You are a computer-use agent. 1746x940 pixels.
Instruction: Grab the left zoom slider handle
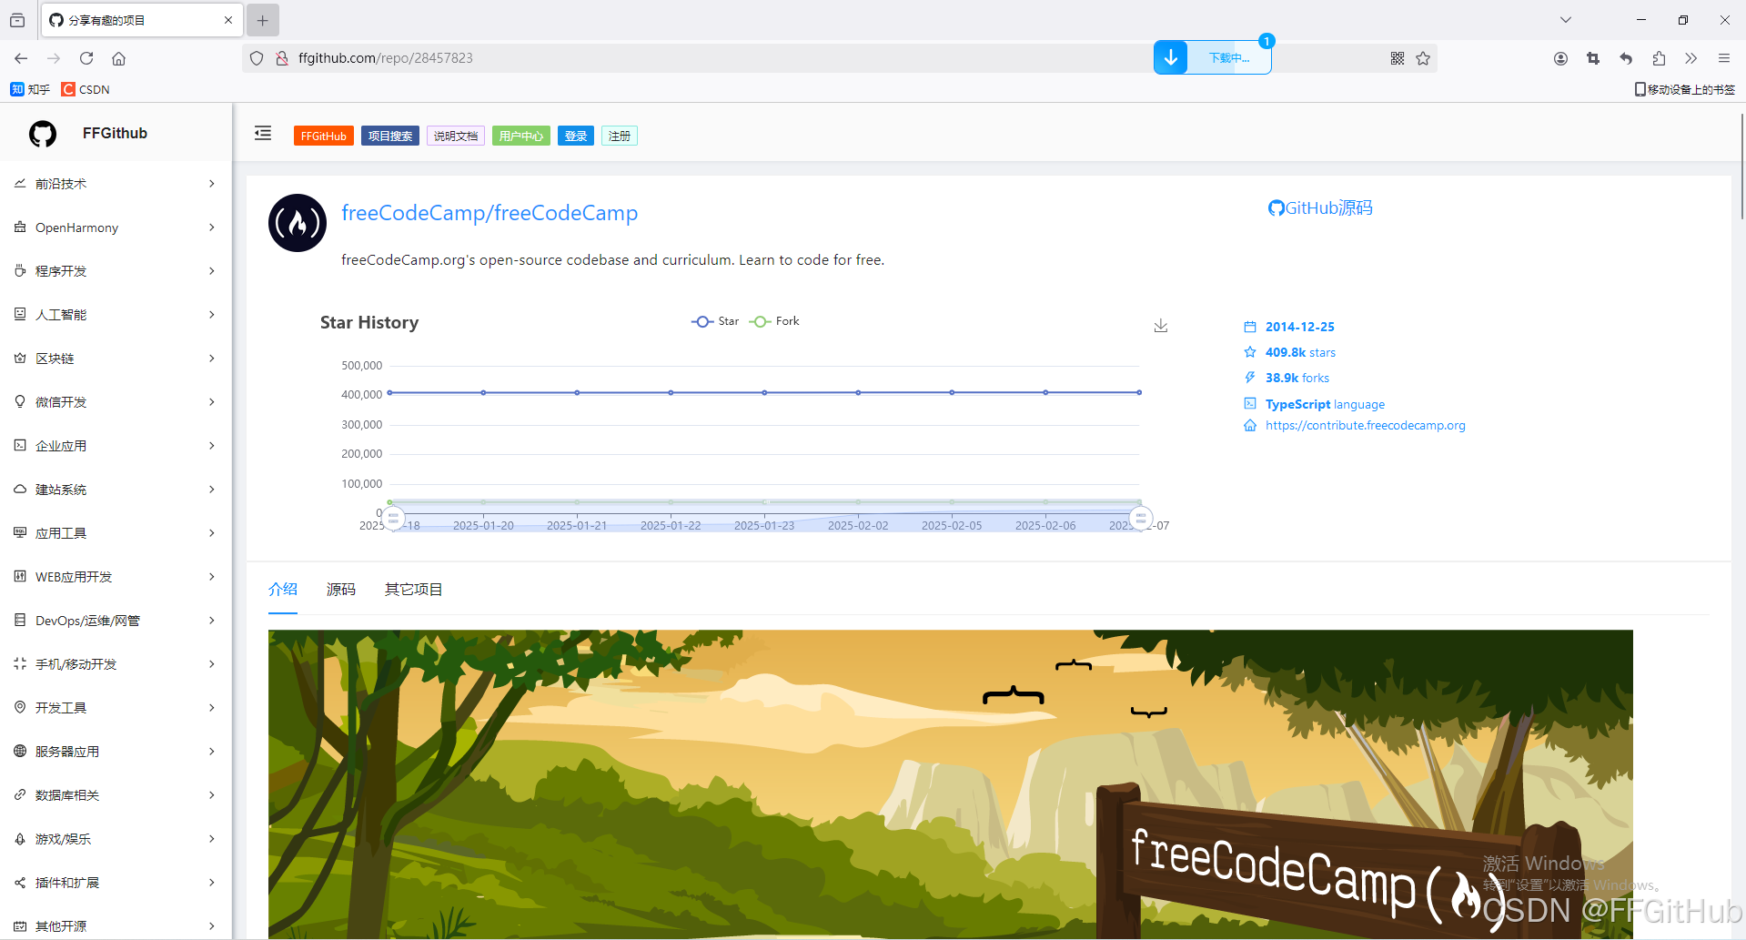[x=393, y=518]
